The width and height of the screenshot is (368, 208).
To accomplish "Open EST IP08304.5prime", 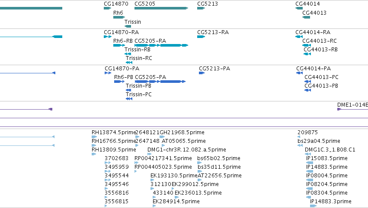I will 326,193.
